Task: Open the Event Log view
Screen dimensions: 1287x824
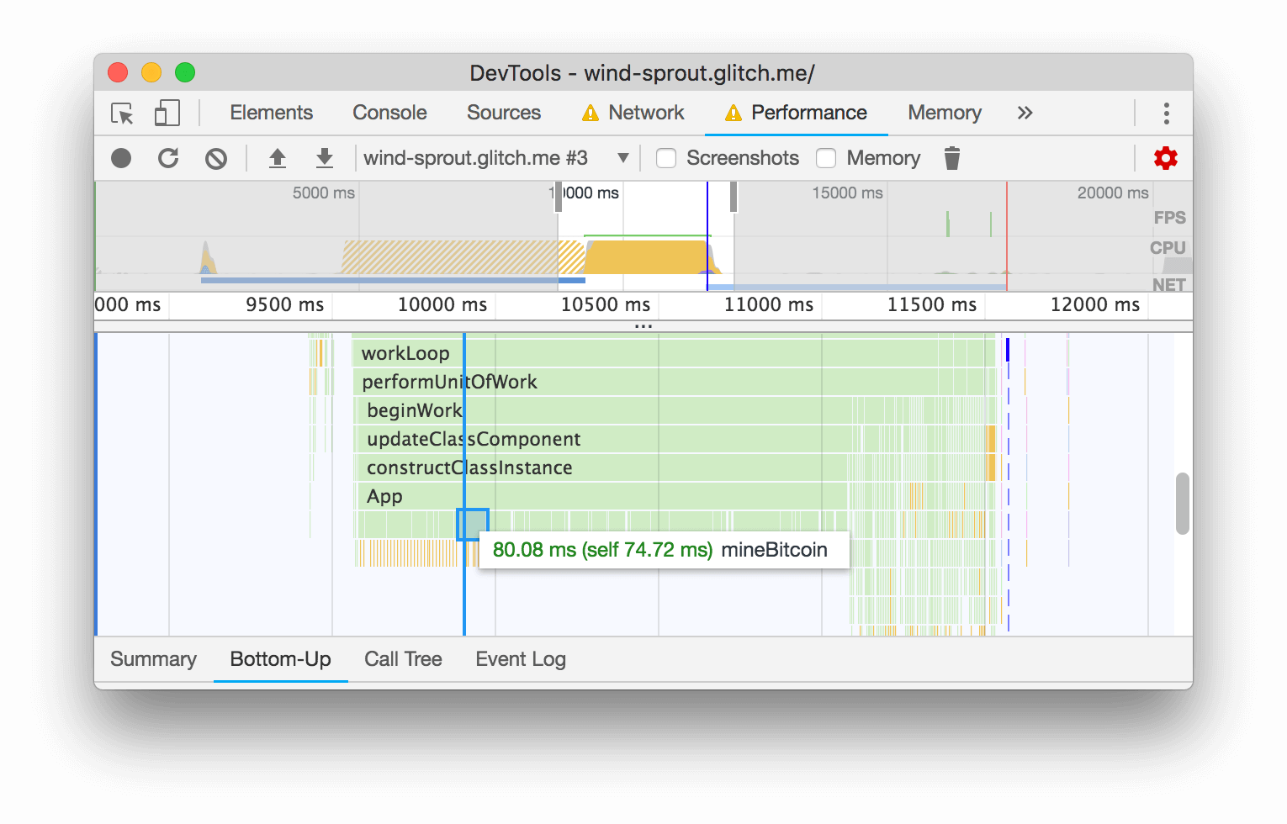Action: coord(520,659)
